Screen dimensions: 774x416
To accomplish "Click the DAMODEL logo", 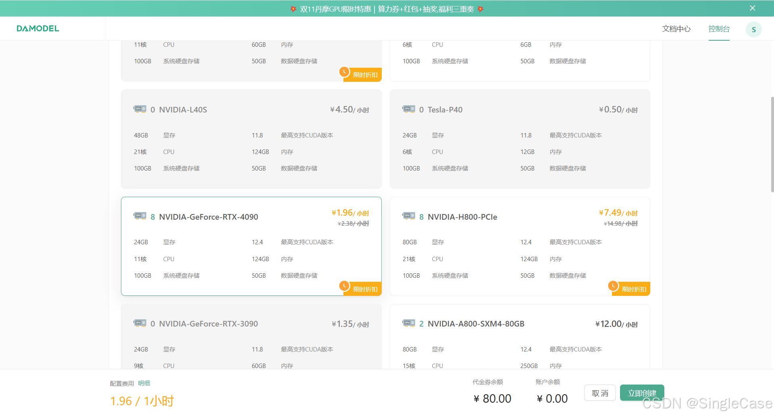I will 38,29.
